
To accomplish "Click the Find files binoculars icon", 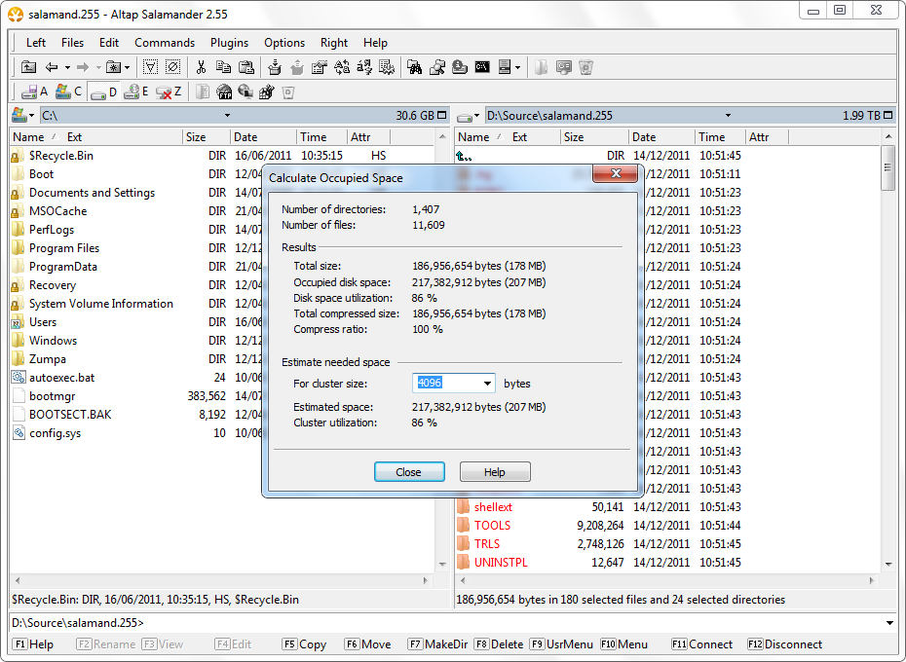I will point(414,67).
